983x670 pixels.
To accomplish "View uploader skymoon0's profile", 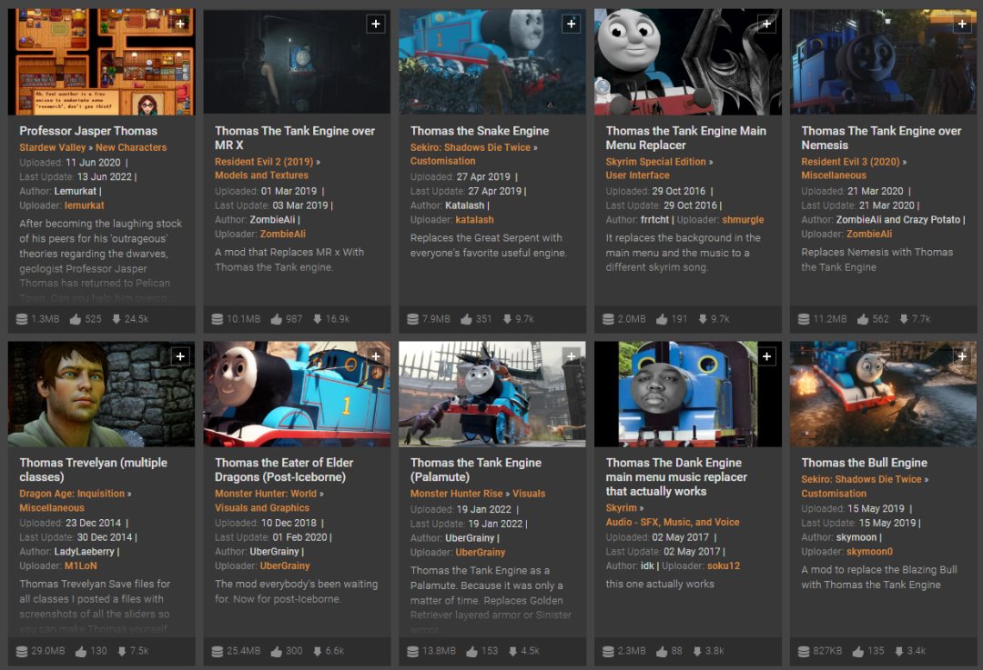I will point(869,552).
